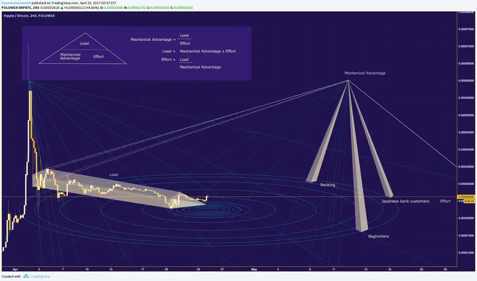Click the 0.00005000 price axis label
This screenshot has height=281, width=477.
[x=466, y=115]
